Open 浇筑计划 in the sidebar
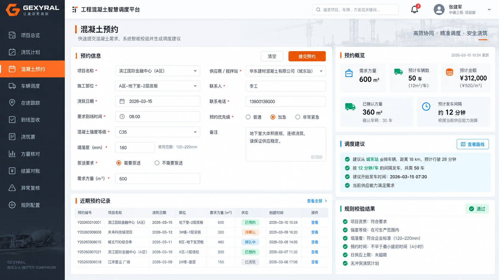Viewport: 499px width, 280px height. (x=32, y=52)
